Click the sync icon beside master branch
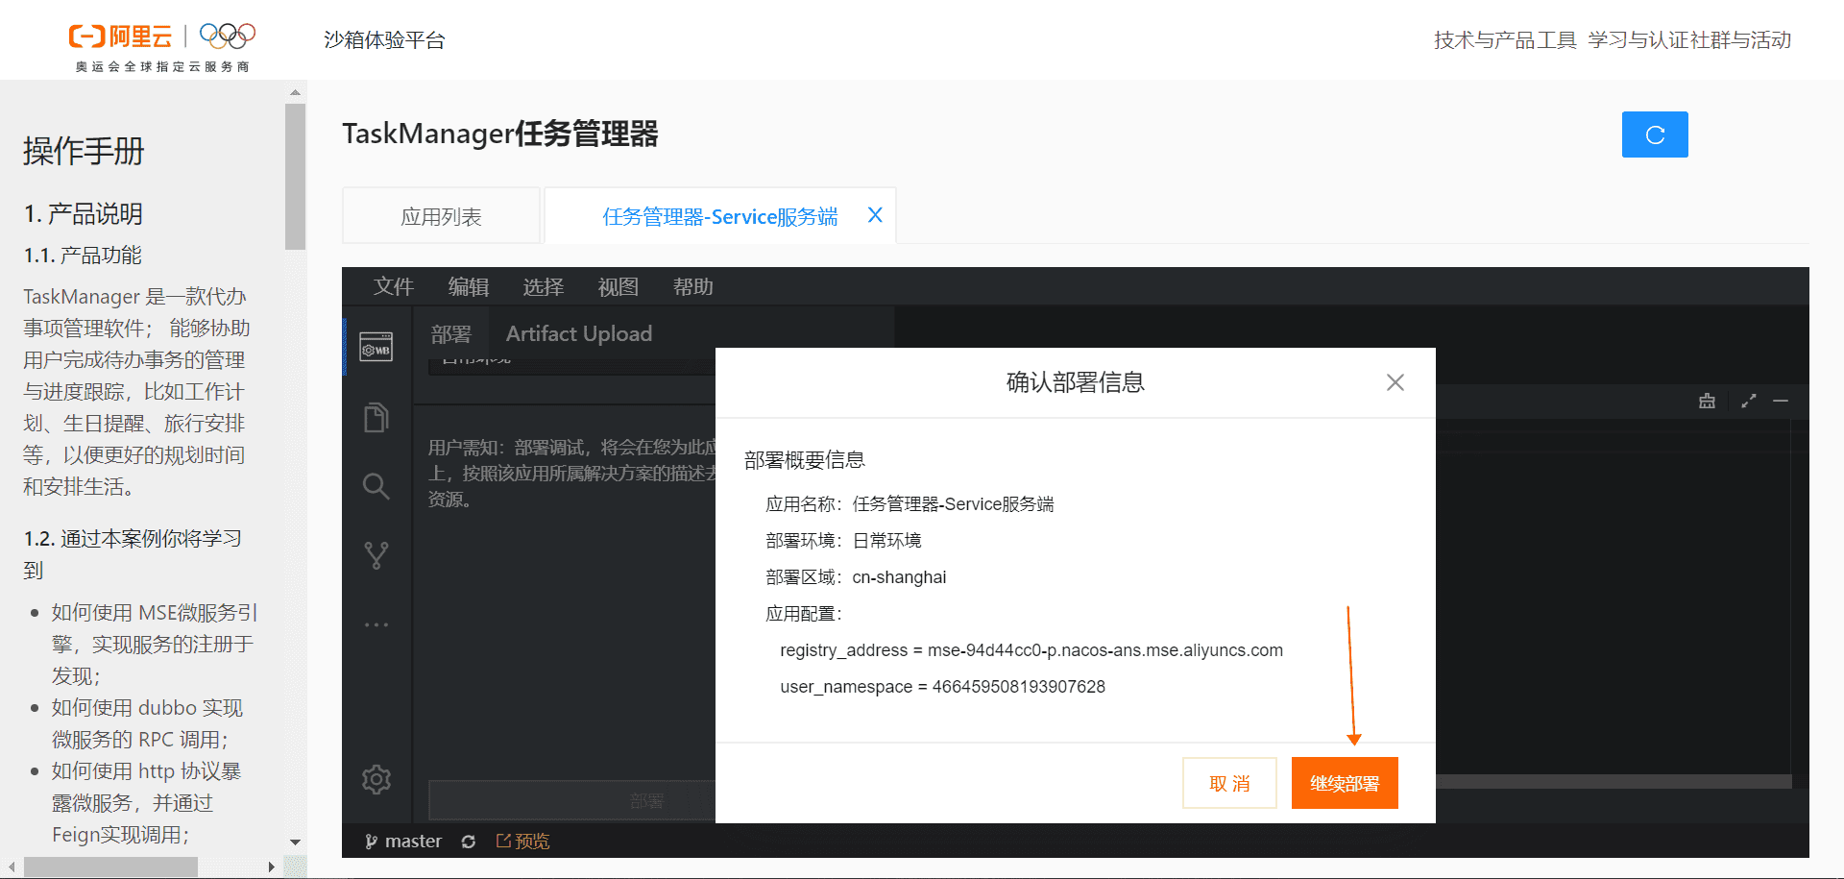 click(468, 841)
